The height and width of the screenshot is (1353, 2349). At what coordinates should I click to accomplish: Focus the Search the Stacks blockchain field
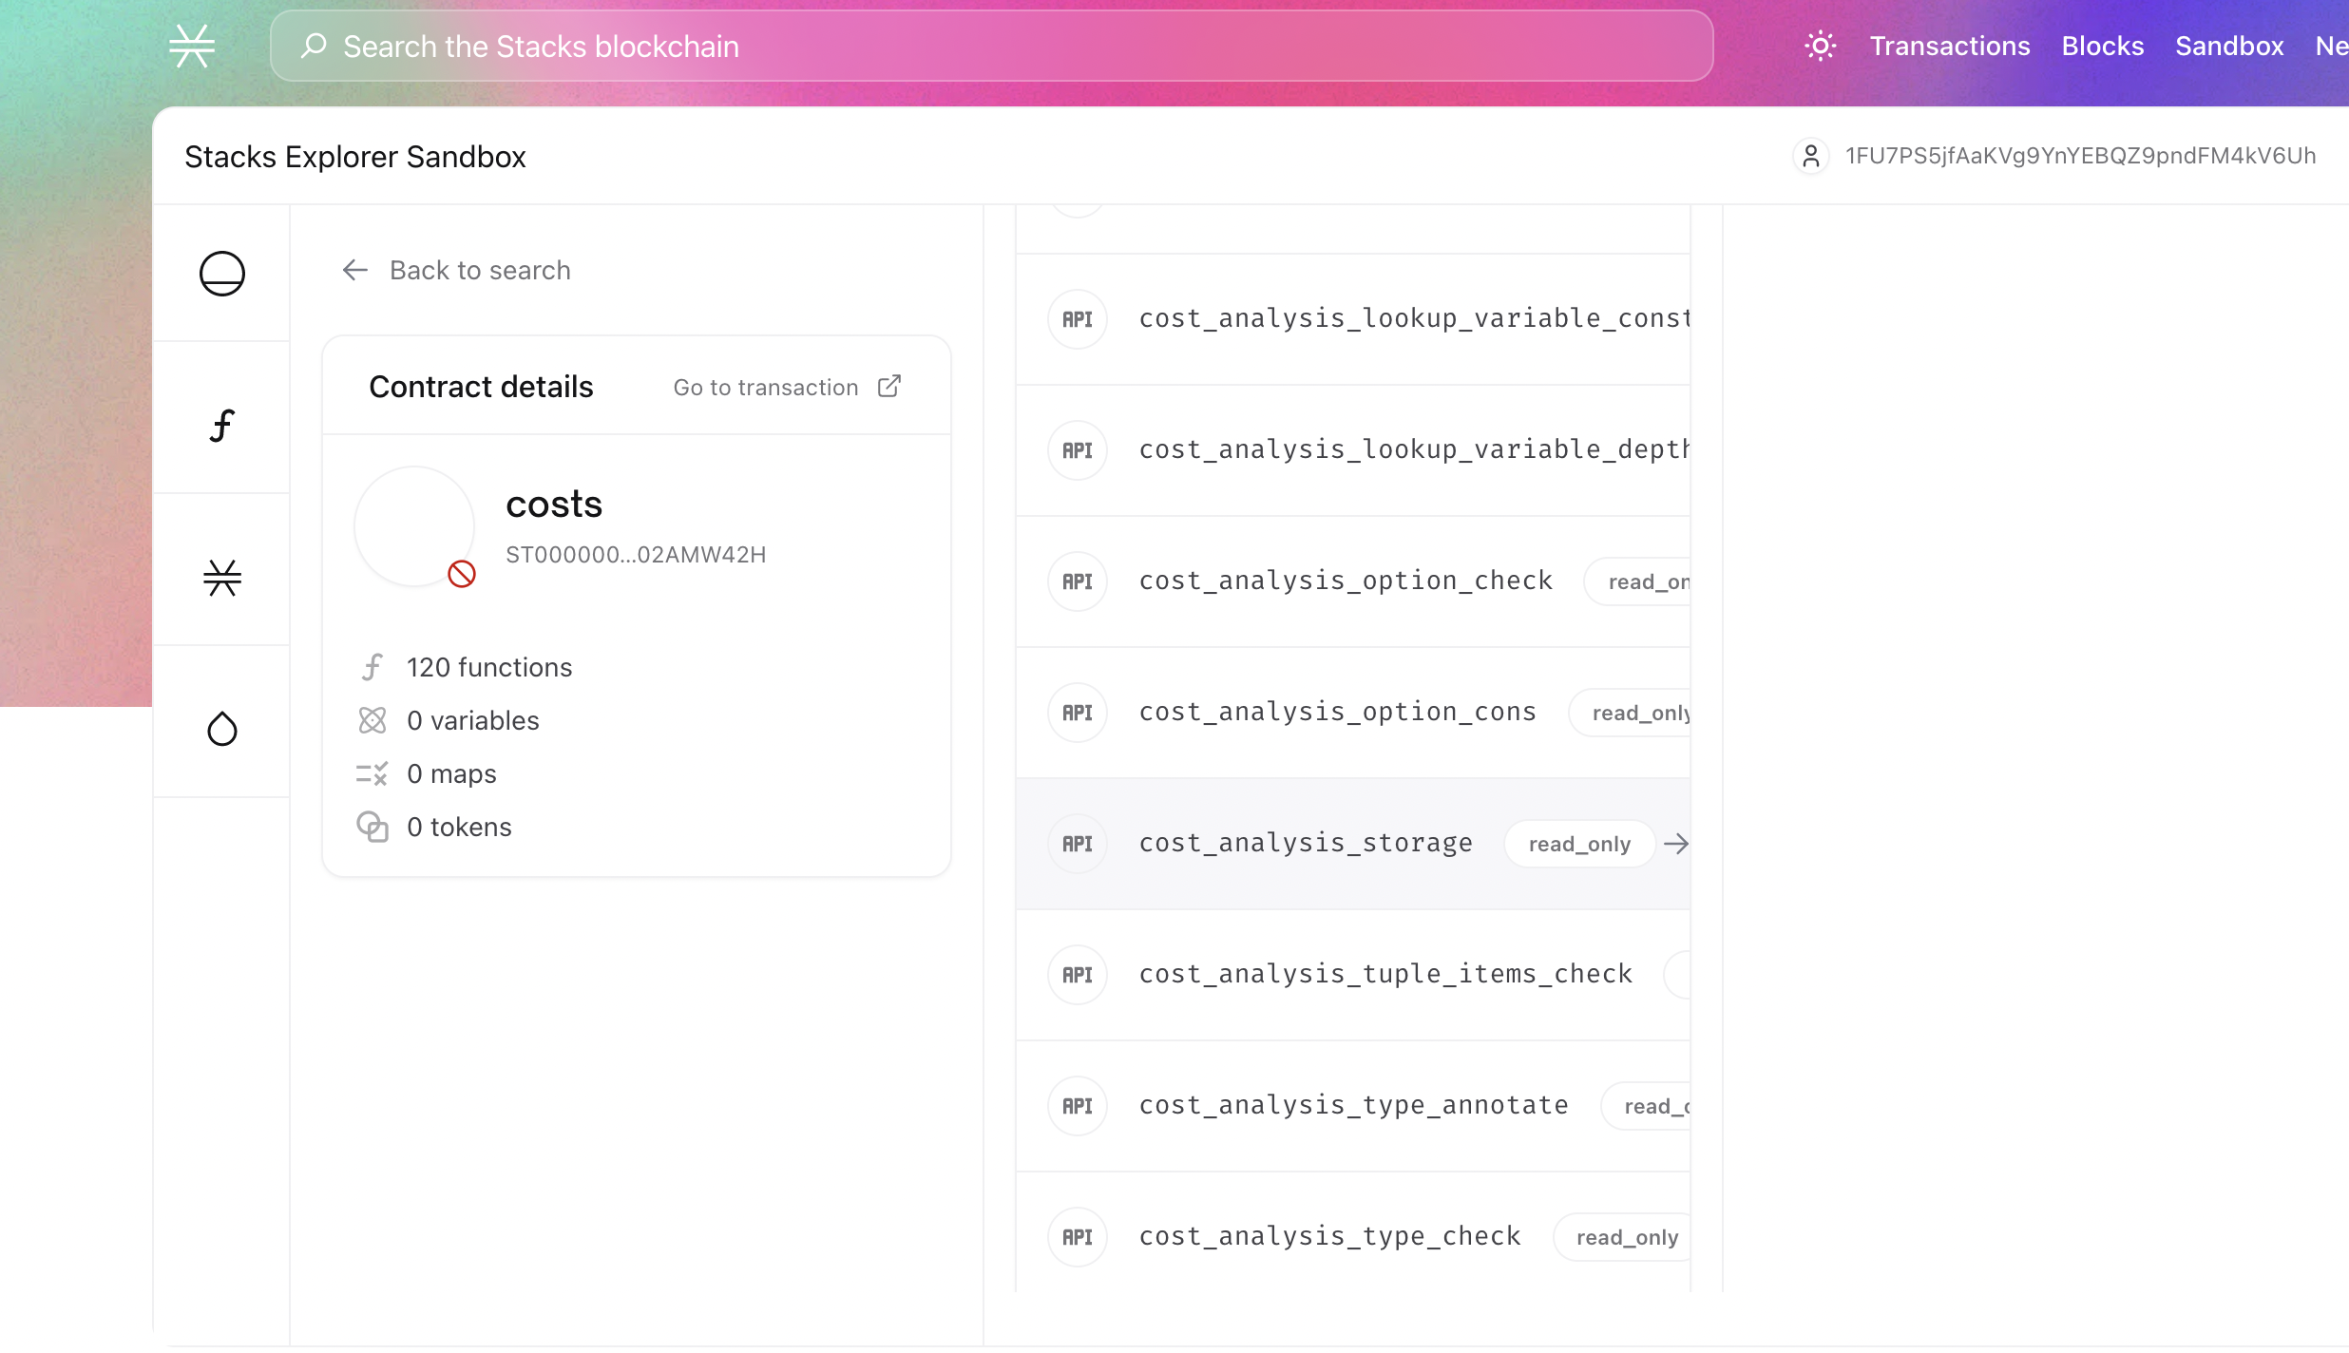click(991, 46)
